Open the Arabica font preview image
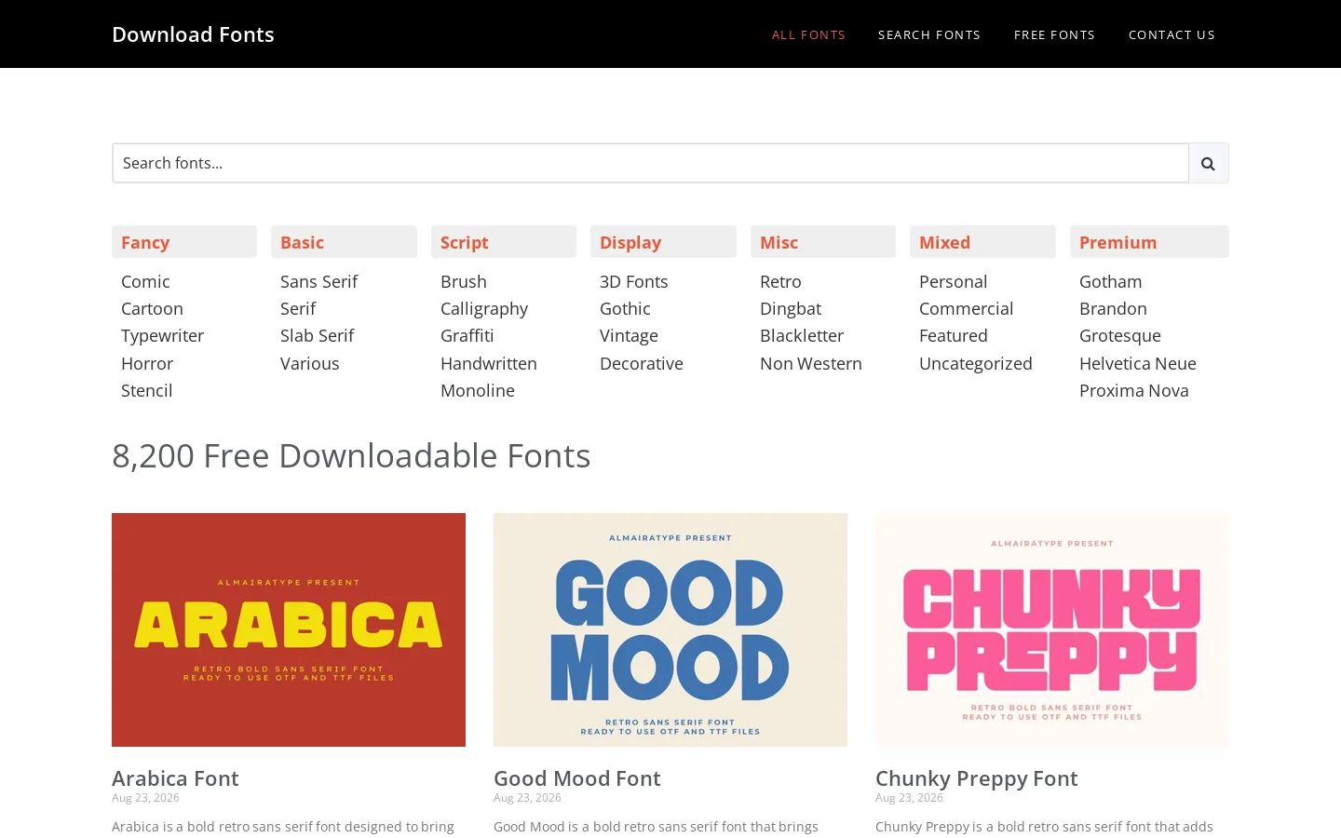This screenshot has height=838, width=1341. (289, 629)
